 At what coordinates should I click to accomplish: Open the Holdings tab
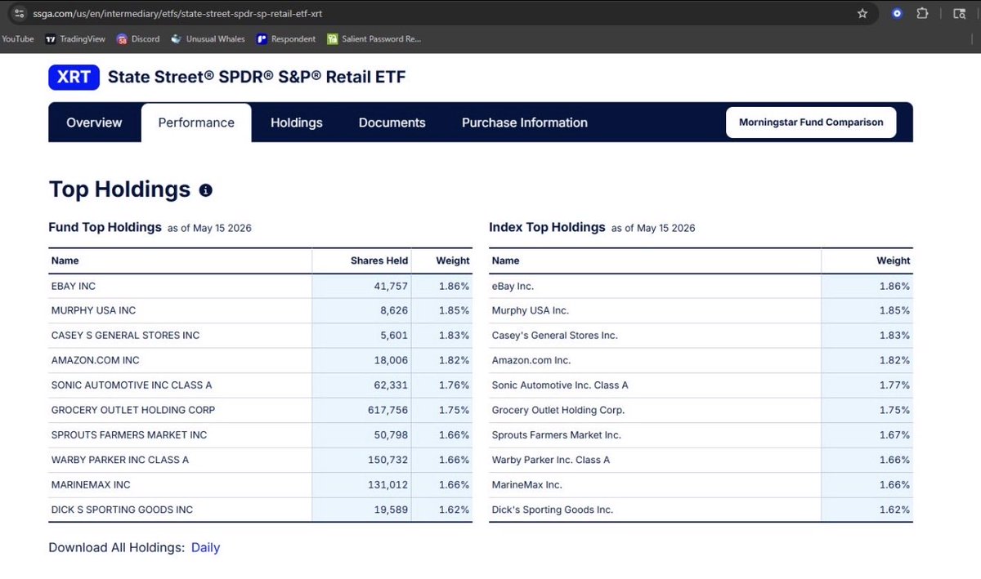[x=297, y=122]
